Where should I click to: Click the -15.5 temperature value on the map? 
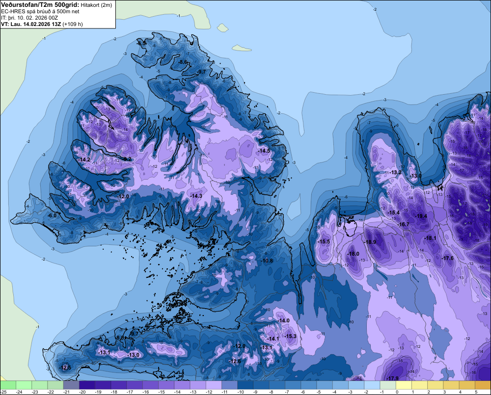coord(324,241)
